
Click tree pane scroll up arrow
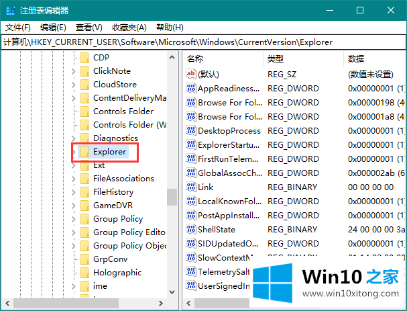172,57
